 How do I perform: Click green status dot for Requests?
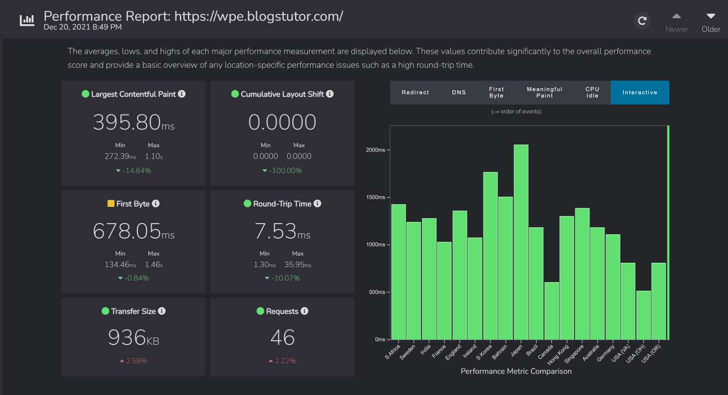pyautogui.click(x=261, y=311)
